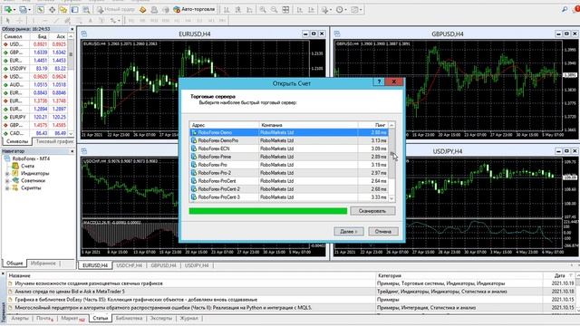580x326 pixels.
Task: Close the Market Watch panel
Action: point(72,29)
